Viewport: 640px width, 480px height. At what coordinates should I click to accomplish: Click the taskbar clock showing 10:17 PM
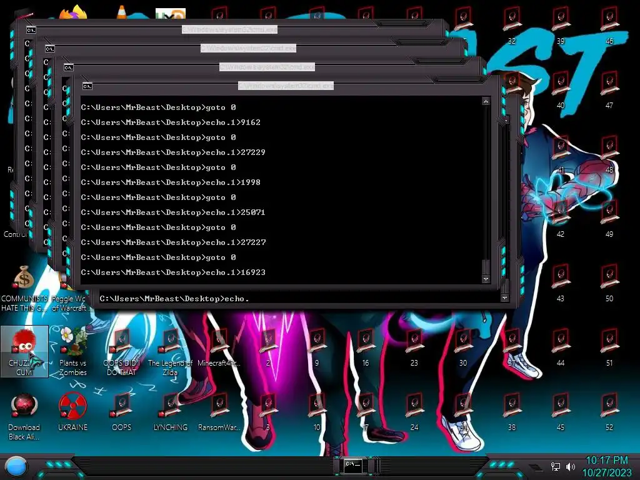[607, 466]
